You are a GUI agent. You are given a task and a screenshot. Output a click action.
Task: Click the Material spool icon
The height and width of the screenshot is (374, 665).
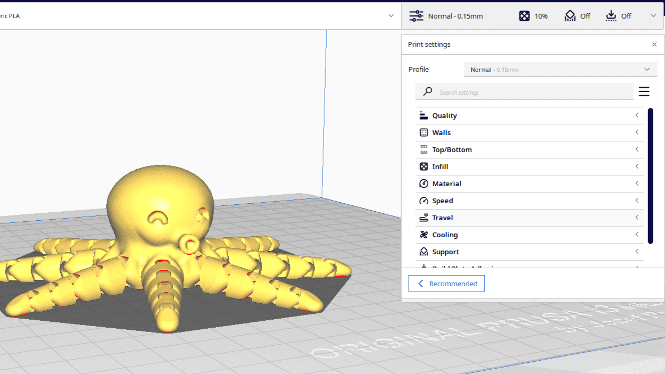[x=423, y=184]
